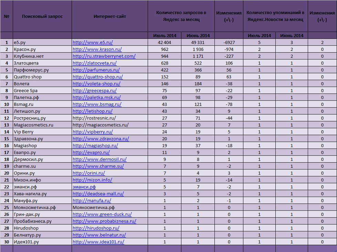Click row number 30 cell

(x=7, y=242)
